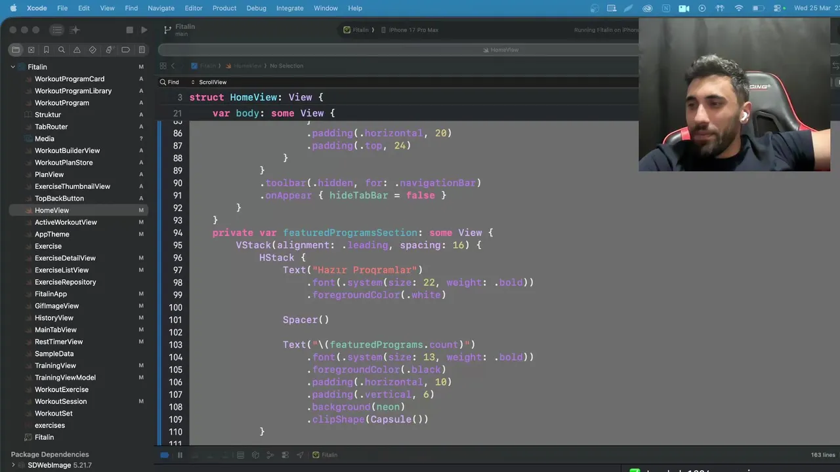This screenshot has height=472, width=840.
Task: Select RestTimerView file
Action: coord(58,342)
